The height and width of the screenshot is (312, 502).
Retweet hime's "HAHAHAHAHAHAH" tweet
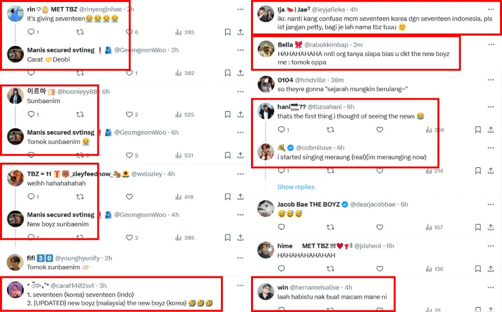coord(330,269)
